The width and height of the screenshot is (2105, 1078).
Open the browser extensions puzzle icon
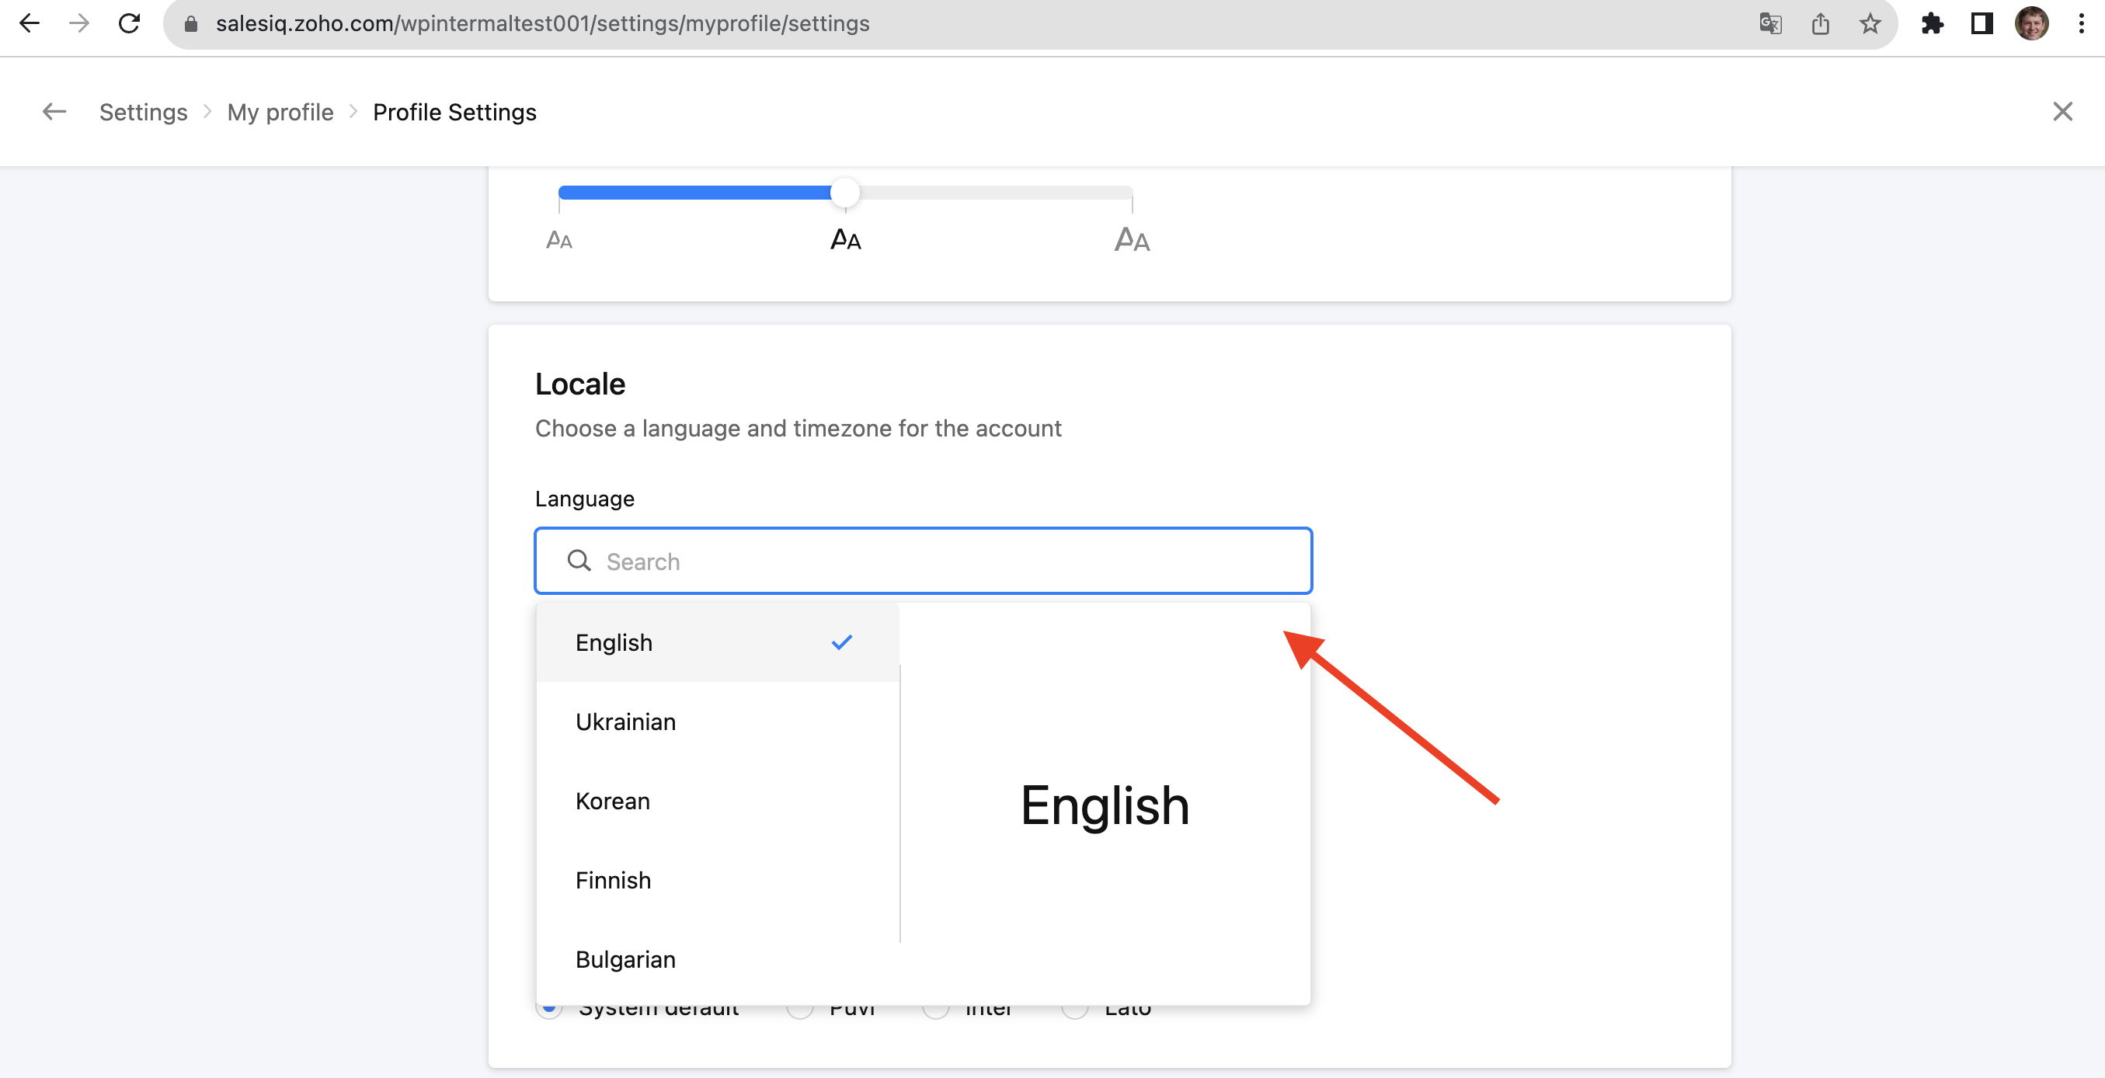(x=1932, y=23)
